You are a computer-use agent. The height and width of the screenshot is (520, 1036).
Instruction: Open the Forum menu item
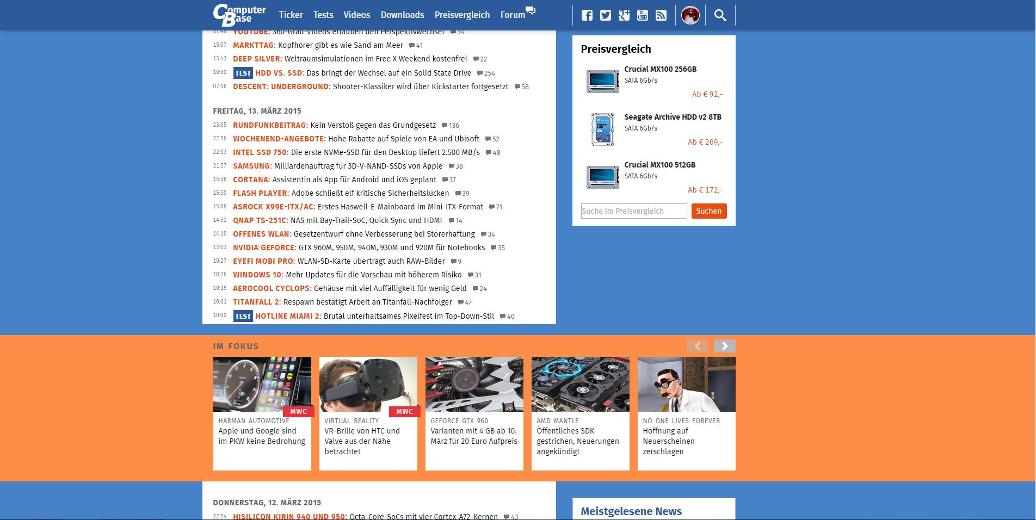click(513, 15)
